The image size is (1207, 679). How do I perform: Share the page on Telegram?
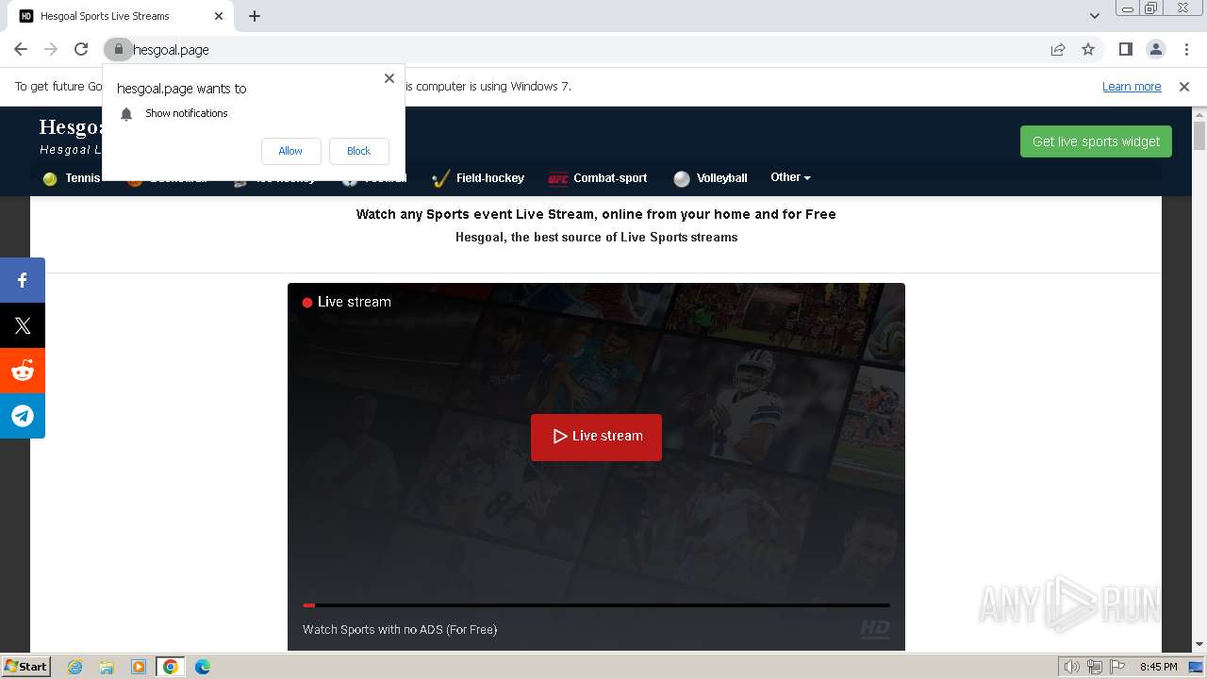(x=23, y=416)
